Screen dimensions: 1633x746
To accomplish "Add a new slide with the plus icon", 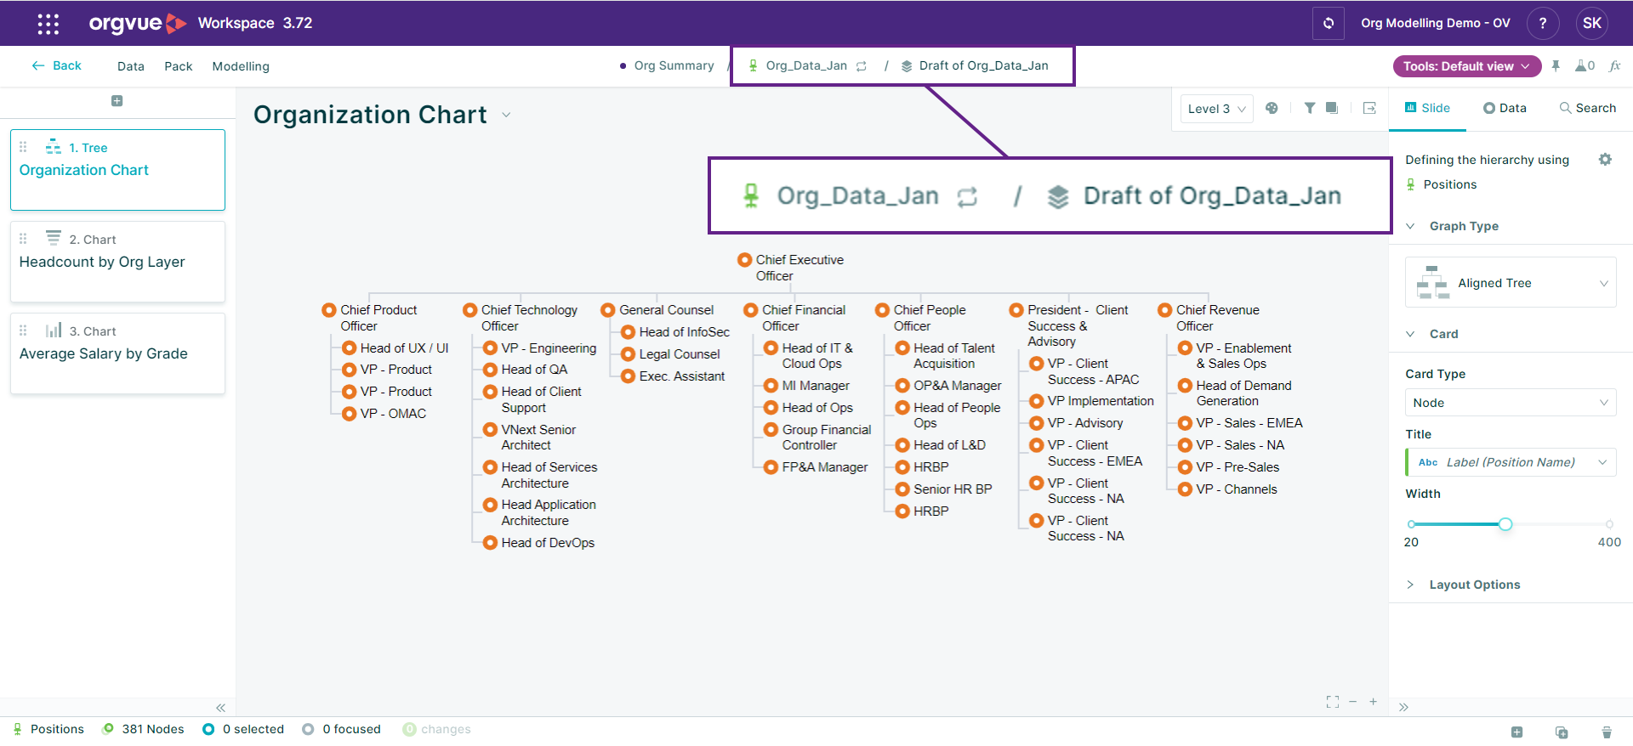I will tap(117, 101).
